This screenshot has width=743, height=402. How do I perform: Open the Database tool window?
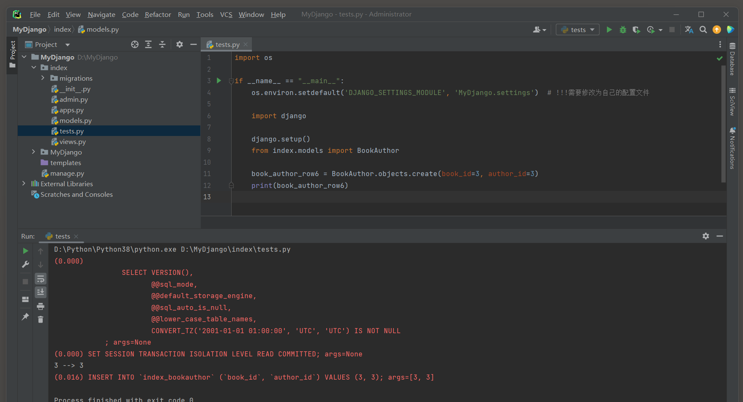[x=732, y=59]
